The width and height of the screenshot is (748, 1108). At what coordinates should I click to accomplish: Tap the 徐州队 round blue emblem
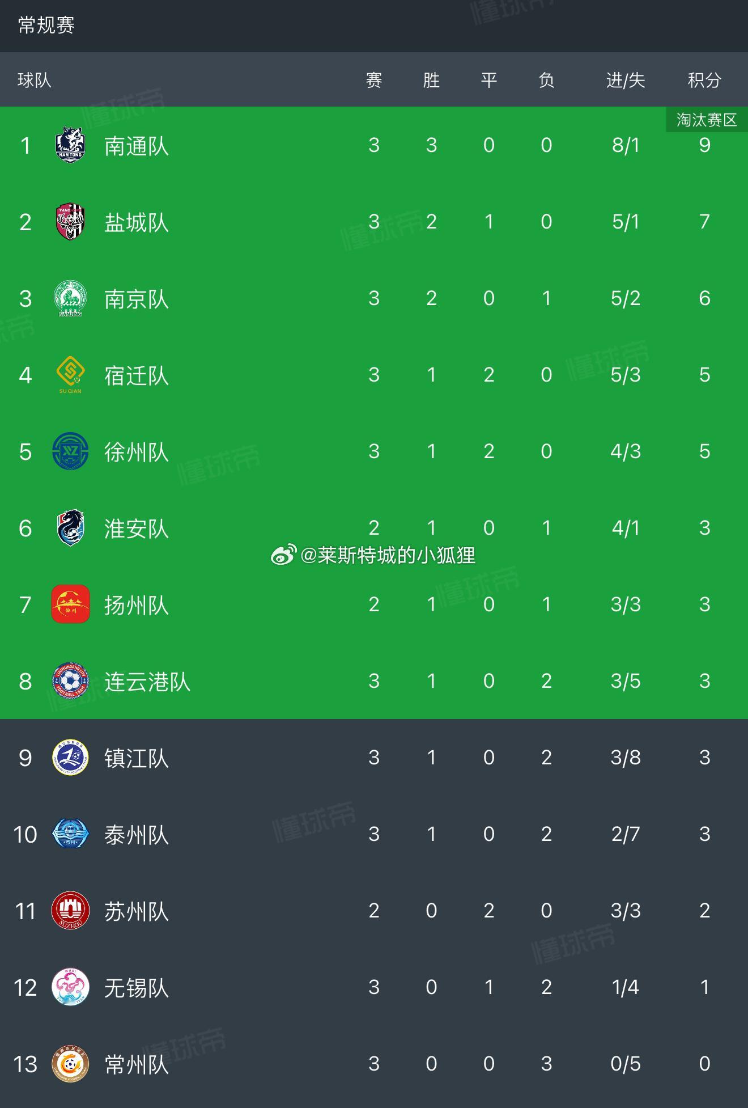(x=70, y=451)
